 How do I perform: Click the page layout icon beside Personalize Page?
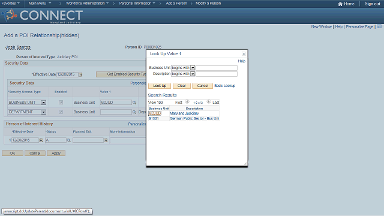(x=379, y=26)
